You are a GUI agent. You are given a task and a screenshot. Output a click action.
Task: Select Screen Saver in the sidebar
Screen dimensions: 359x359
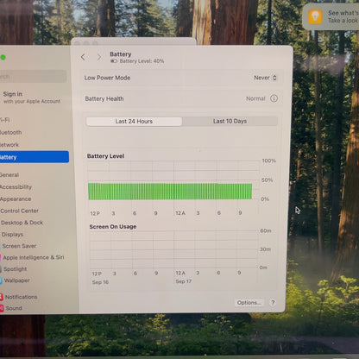click(x=19, y=246)
